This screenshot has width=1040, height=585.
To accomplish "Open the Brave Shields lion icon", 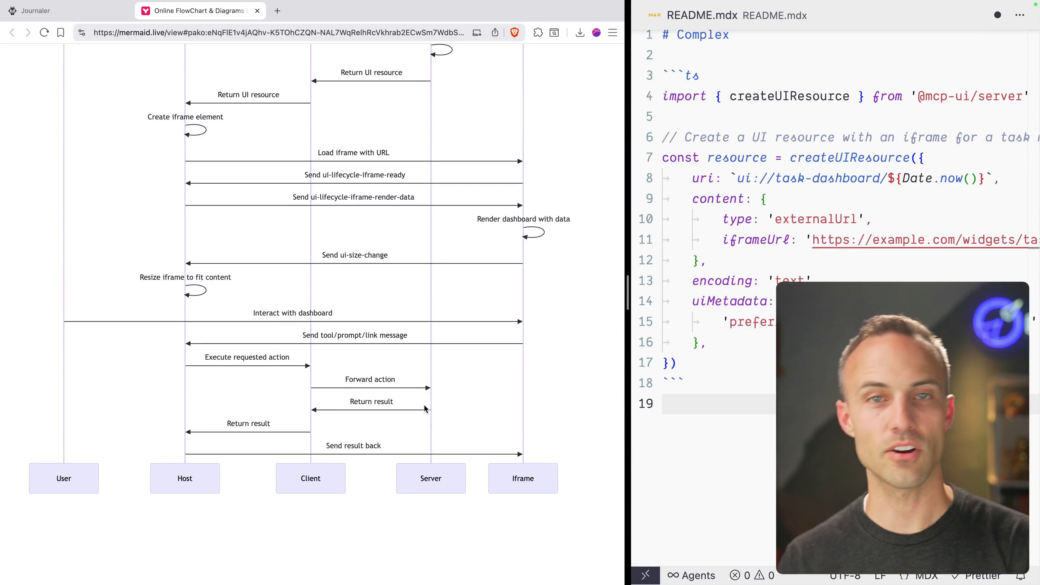I will [x=514, y=33].
